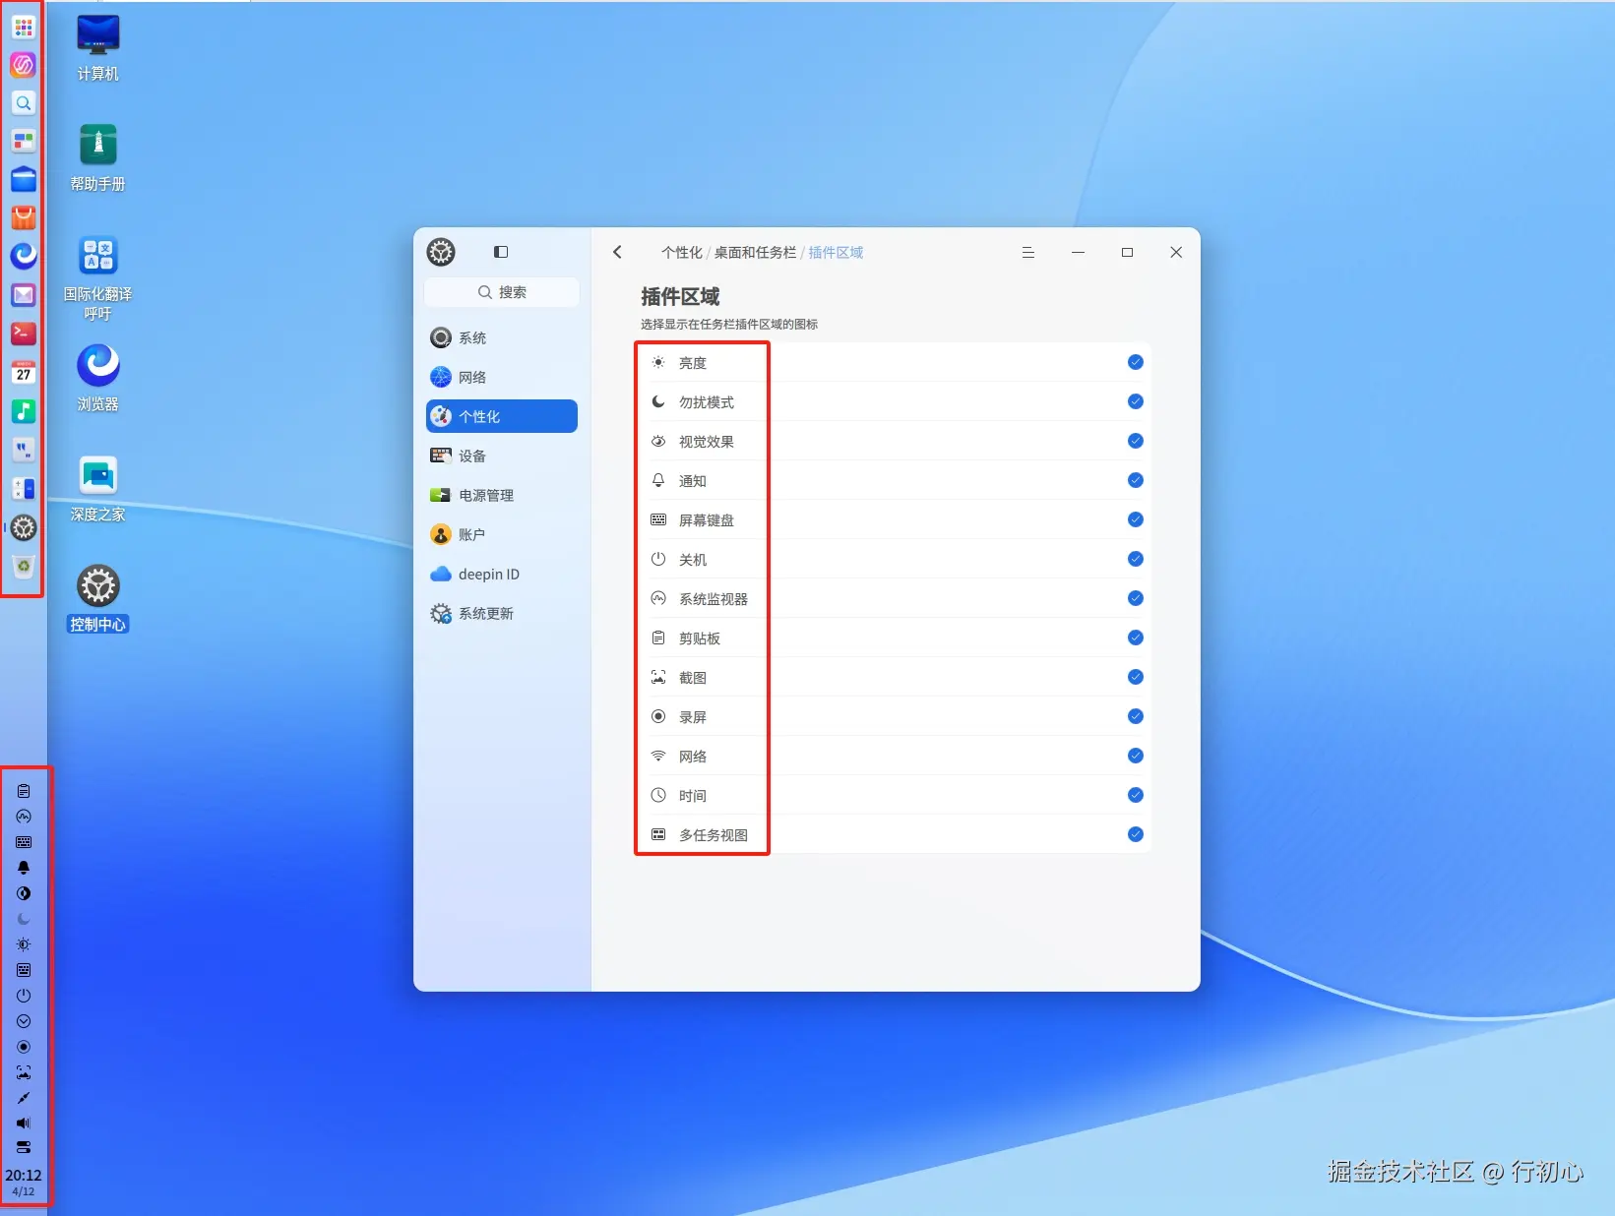
Task: Click the 桌面和任务栏 breadcrumb link
Action: click(x=755, y=253)
